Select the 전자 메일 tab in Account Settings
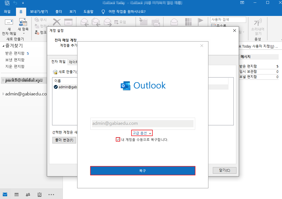The width and height of the screenshot is (282, 199). 58,62
